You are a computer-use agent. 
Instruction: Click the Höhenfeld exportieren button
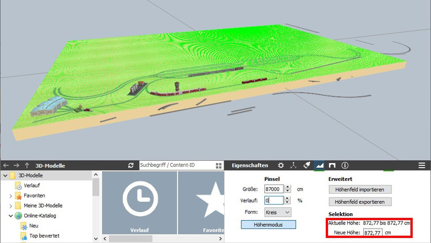[360, 202]
